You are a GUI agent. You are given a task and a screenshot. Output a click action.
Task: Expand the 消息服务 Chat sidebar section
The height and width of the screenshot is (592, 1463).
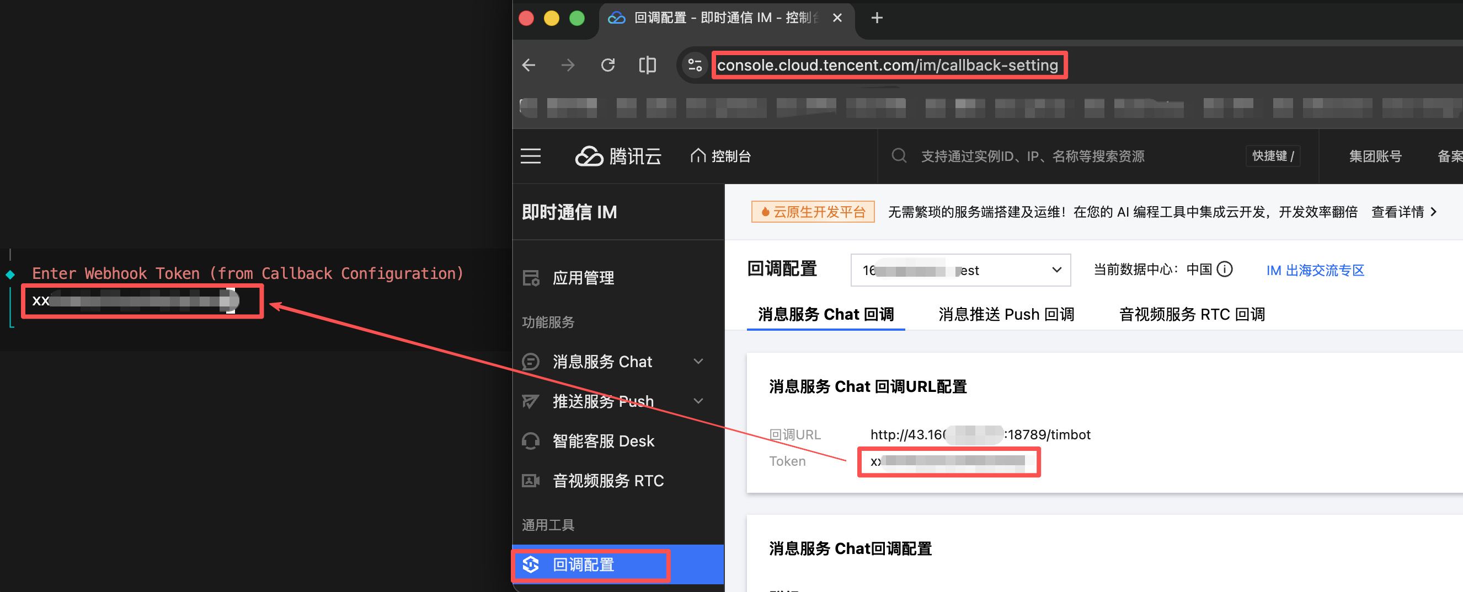tap(698, 362)
